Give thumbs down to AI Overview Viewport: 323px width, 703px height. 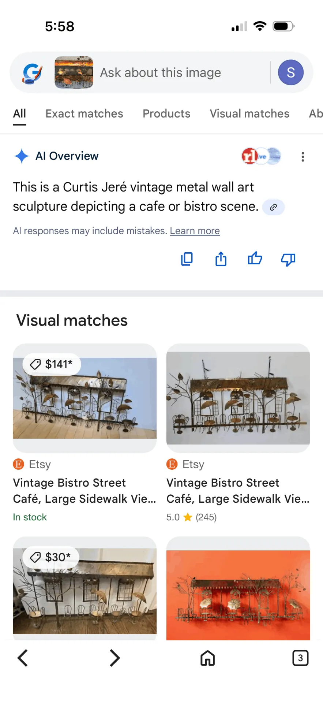pyautogui.click(x=288, y=259)
